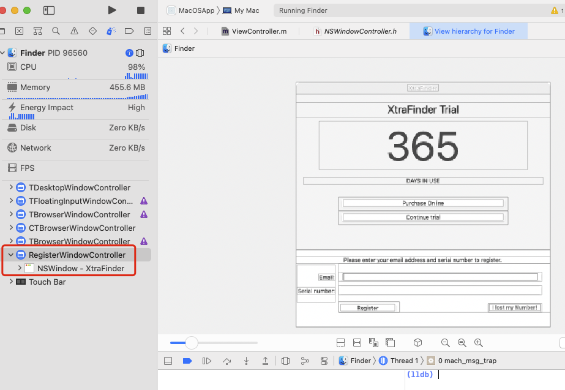
Task: Open the CPU gauge report
Action: [x=76, y=70]
